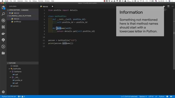Change indentation via Spaces: 4
175x98 pixels.
tap(143, 97)
